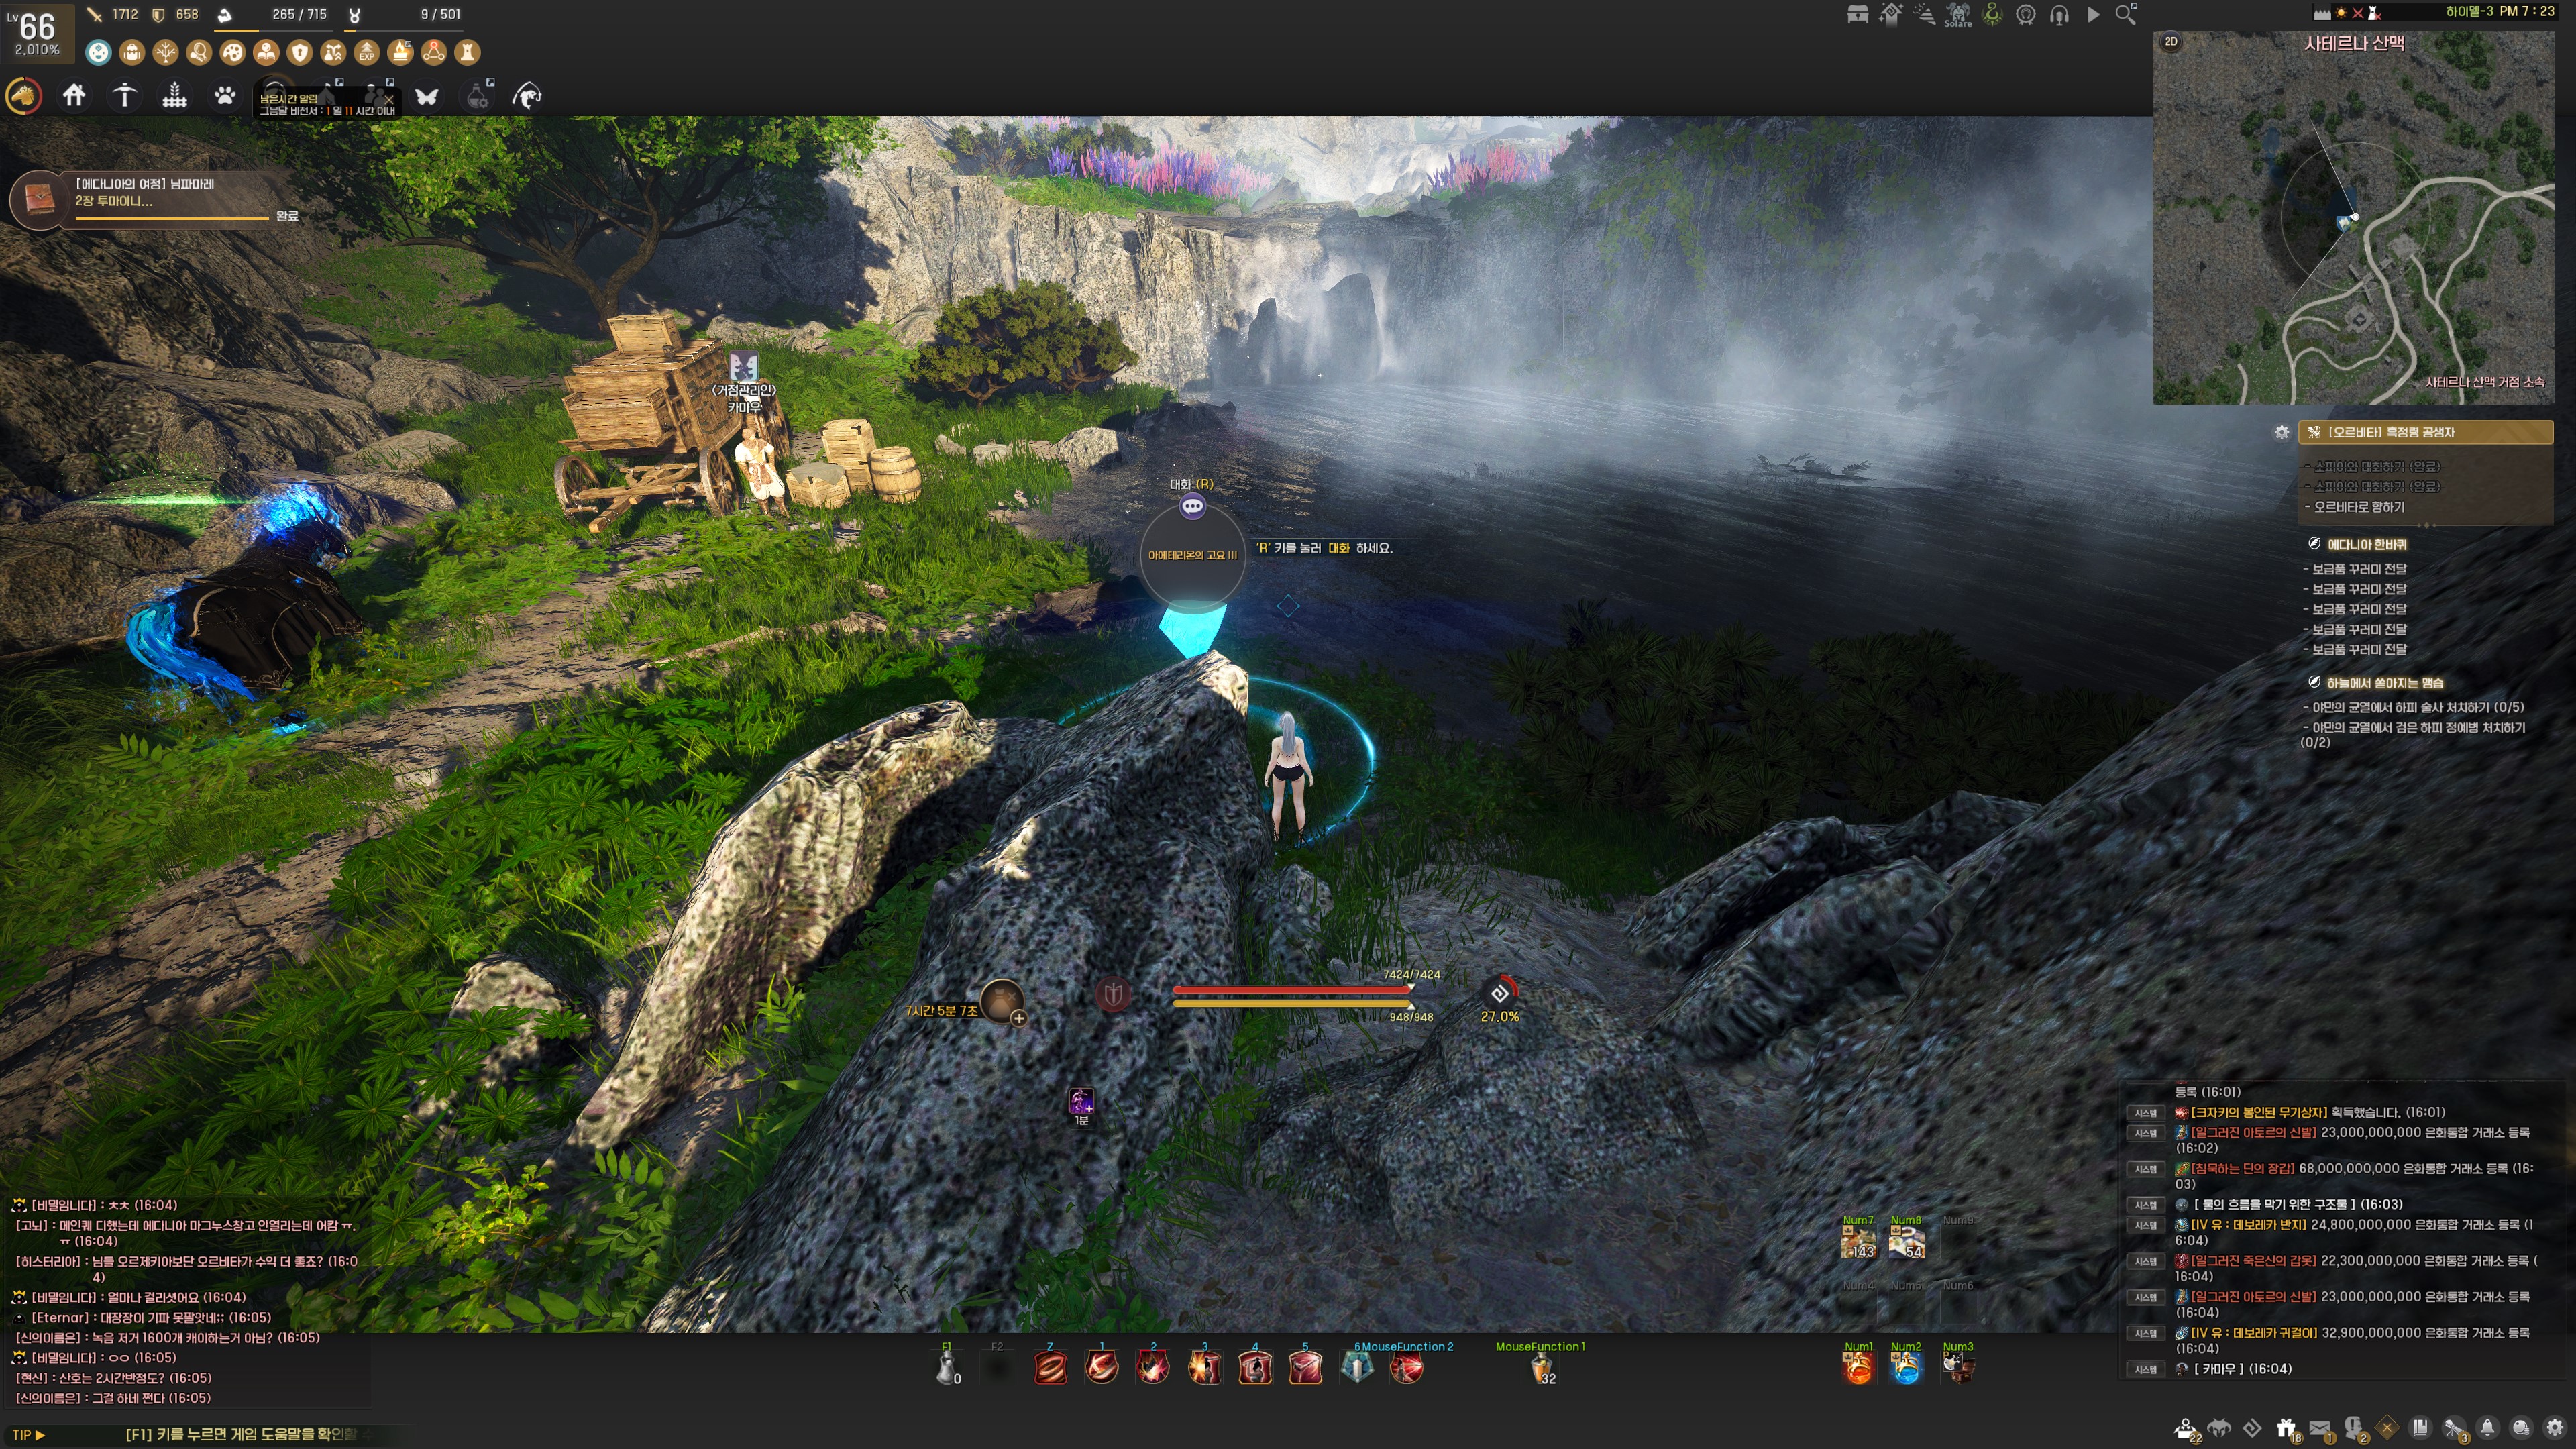Click the 크자카의 봉인된 무기상자 item link

(x=2258, y=1112)
